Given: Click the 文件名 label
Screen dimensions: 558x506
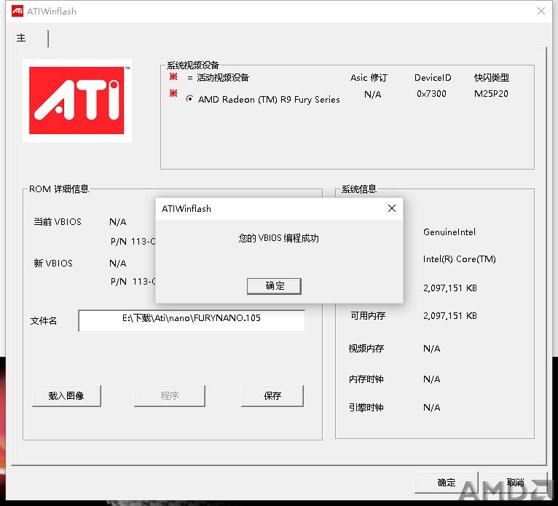Looking at the screenshot, I should coord(44,321).
